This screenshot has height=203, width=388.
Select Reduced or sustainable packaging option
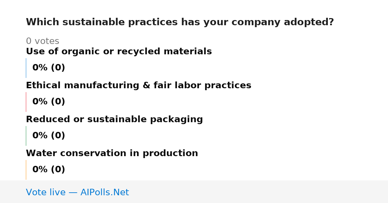pos(114,120)
